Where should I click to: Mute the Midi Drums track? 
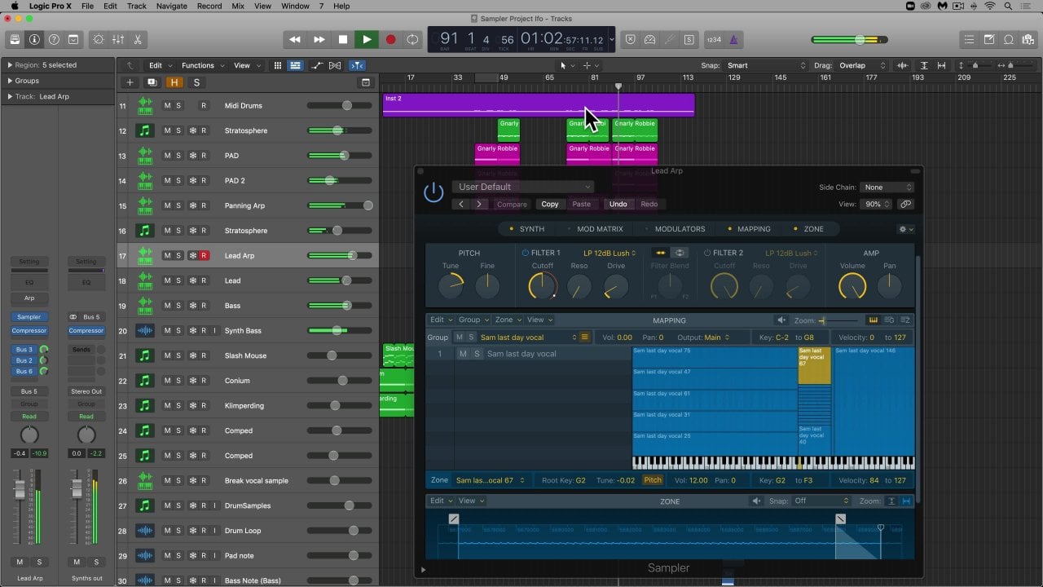(167, 106)
